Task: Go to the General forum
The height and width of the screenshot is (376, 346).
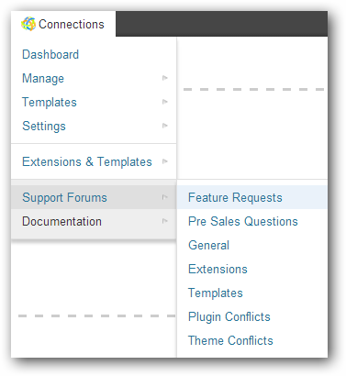Action: tap(208, 245)
